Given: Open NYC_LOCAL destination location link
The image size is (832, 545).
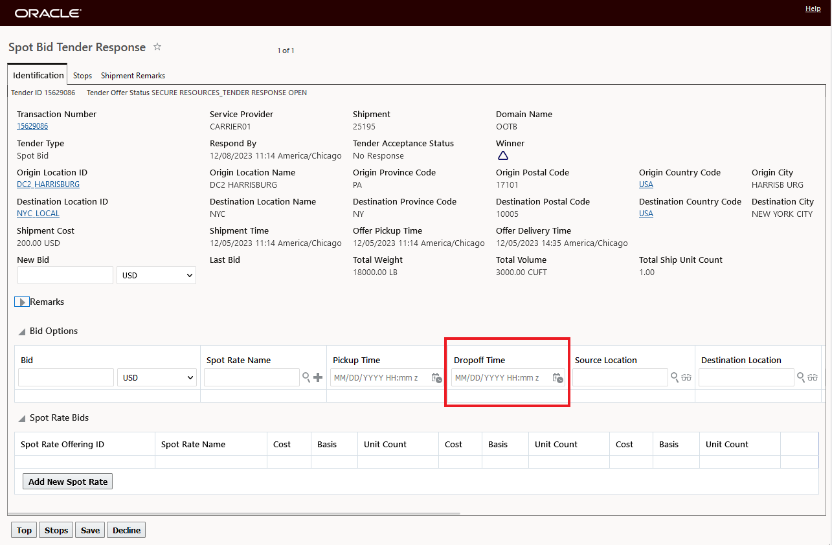Looking at the screenshot, I should point(38,214).
